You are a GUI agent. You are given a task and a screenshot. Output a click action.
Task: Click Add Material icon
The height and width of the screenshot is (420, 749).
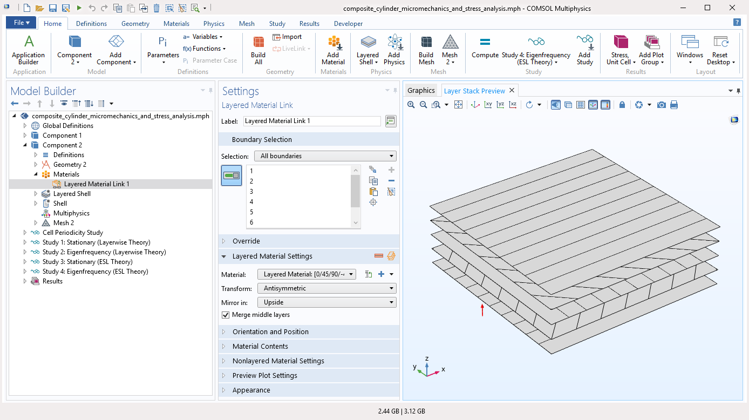(333, 50)
